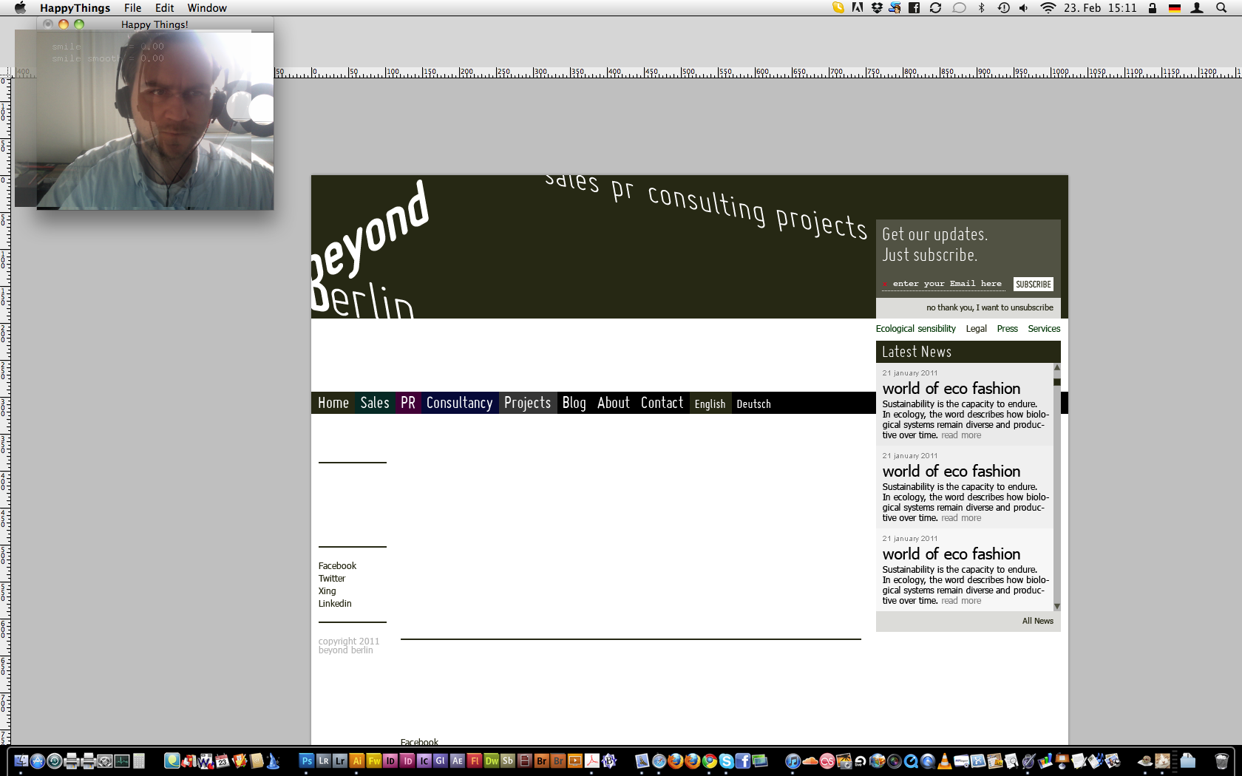
Task: Open Dreamweaver in the dock
Action: click(x=491, y=760)
